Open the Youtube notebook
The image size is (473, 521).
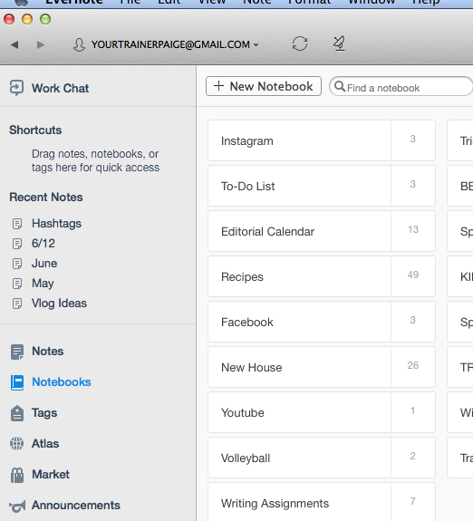pyautogui.click(x=322, y=412)
